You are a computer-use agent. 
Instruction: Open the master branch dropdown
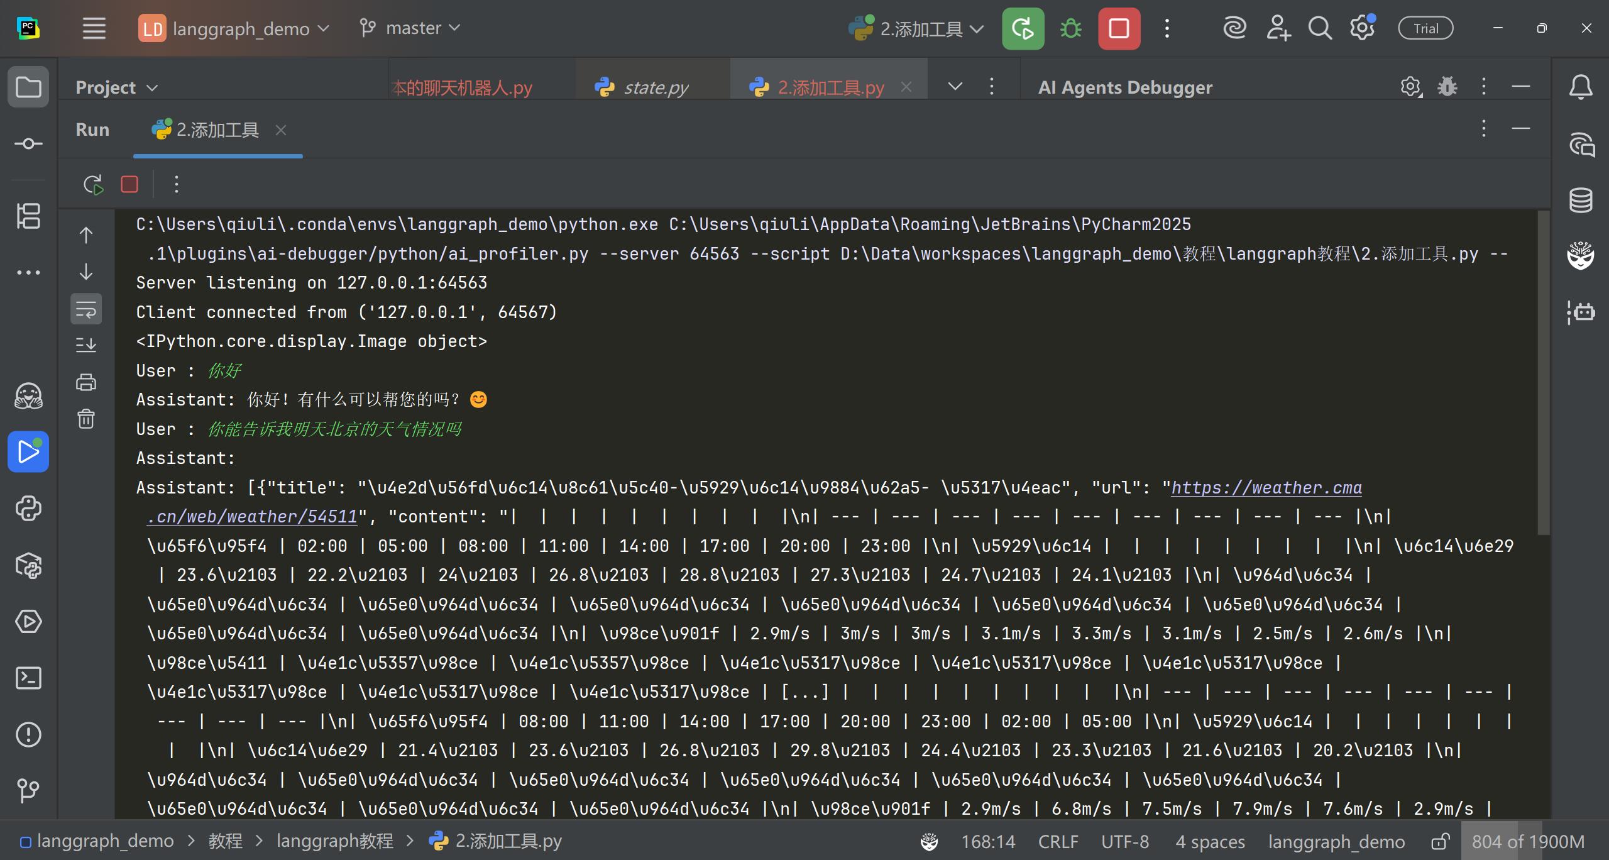coord(410,28)
